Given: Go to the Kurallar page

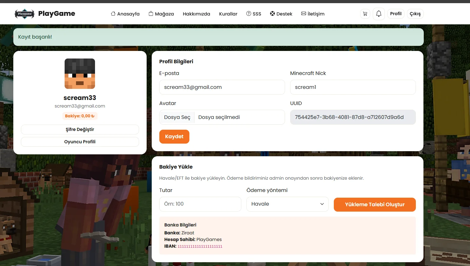Looking at the screenshot, I should coord(228,14).
